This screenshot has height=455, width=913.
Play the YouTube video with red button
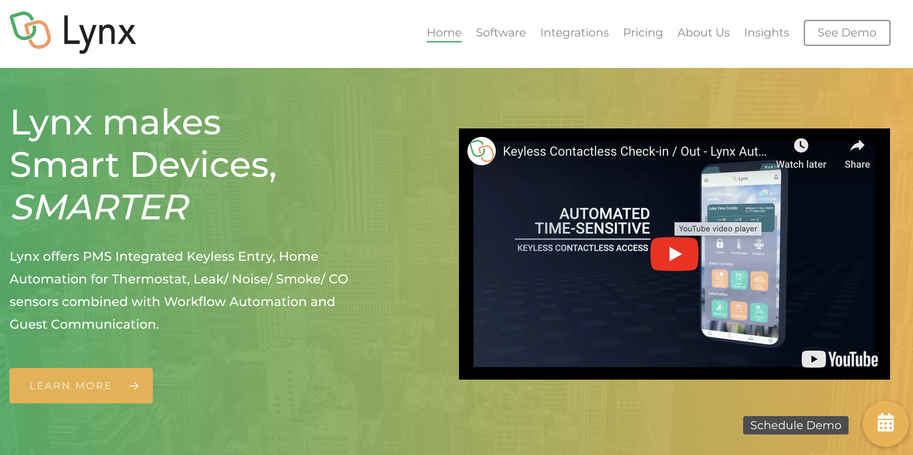click(674, 254)
